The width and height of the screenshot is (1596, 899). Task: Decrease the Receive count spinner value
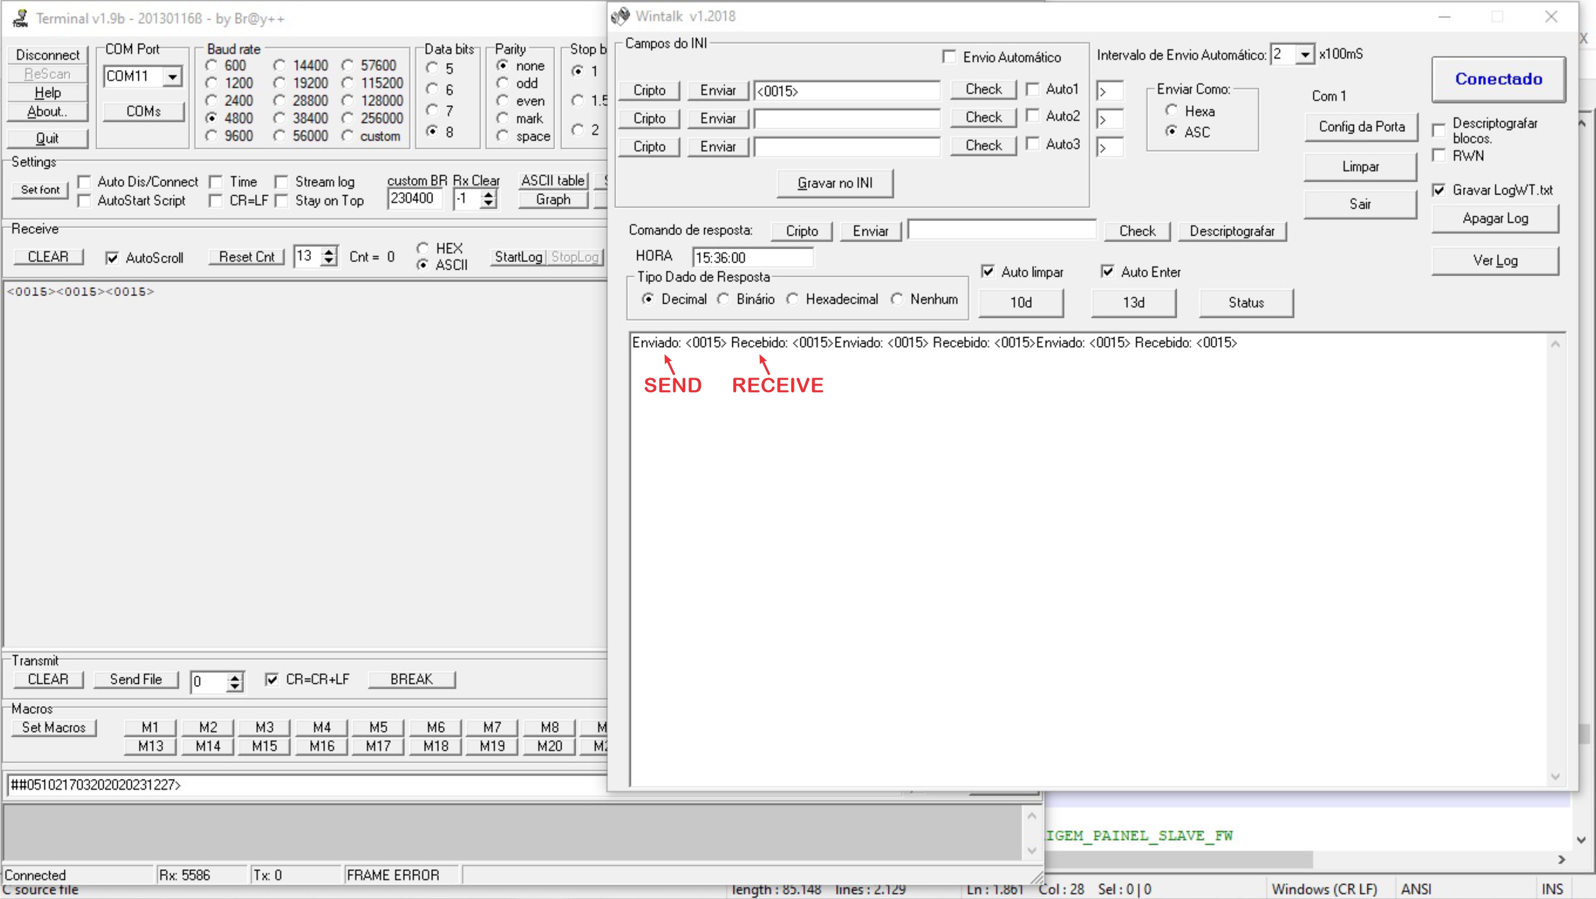click(x=329, y=260)
